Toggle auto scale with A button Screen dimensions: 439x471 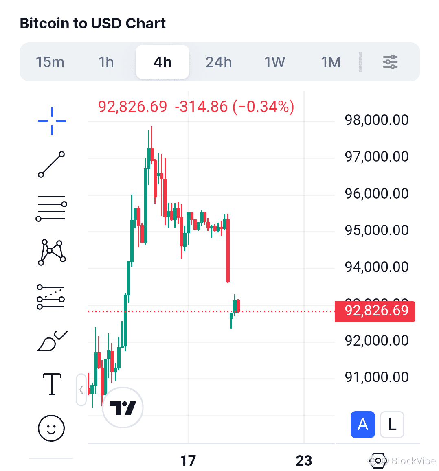point(362,425)
